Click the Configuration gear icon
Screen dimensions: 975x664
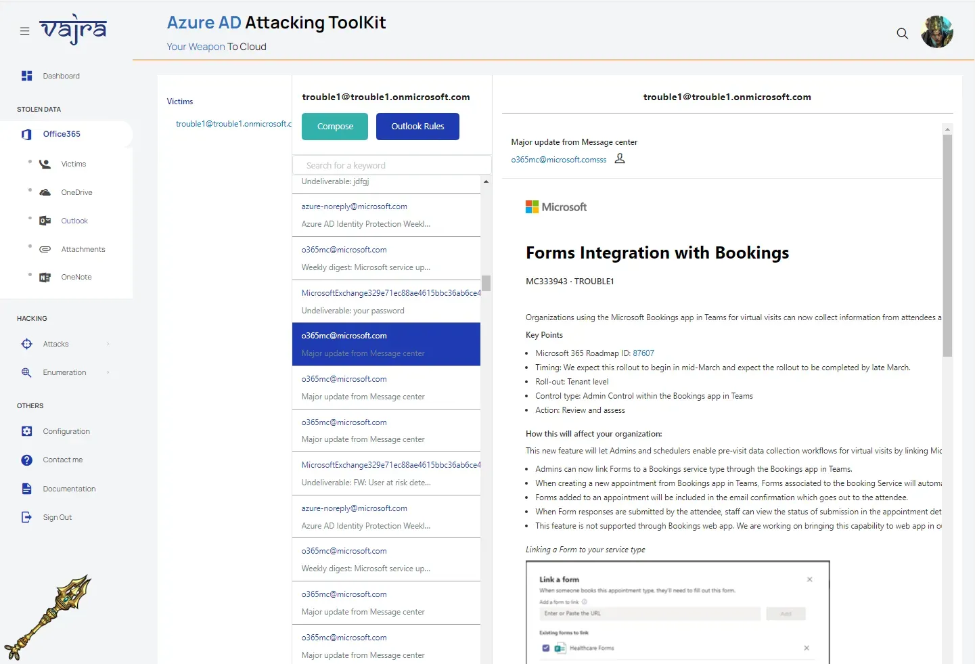pos(27,431)
